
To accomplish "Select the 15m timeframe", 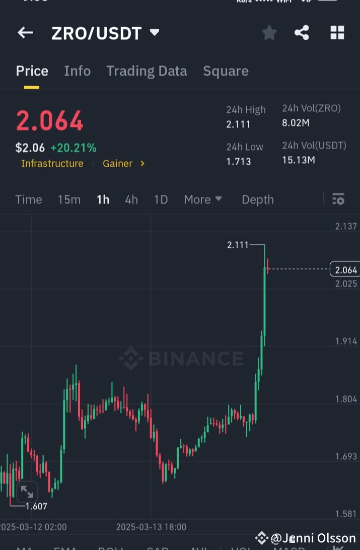I will [69, 199].
